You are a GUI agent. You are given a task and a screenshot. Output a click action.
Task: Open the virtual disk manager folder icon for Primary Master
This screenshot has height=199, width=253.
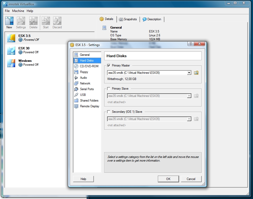tap(196, 73)
